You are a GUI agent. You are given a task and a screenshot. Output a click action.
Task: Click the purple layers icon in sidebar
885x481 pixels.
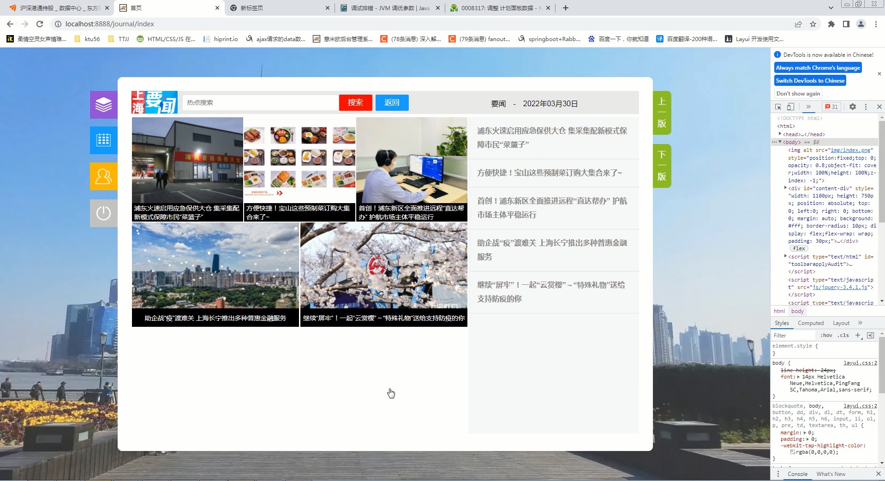click(x=103, y=105)
